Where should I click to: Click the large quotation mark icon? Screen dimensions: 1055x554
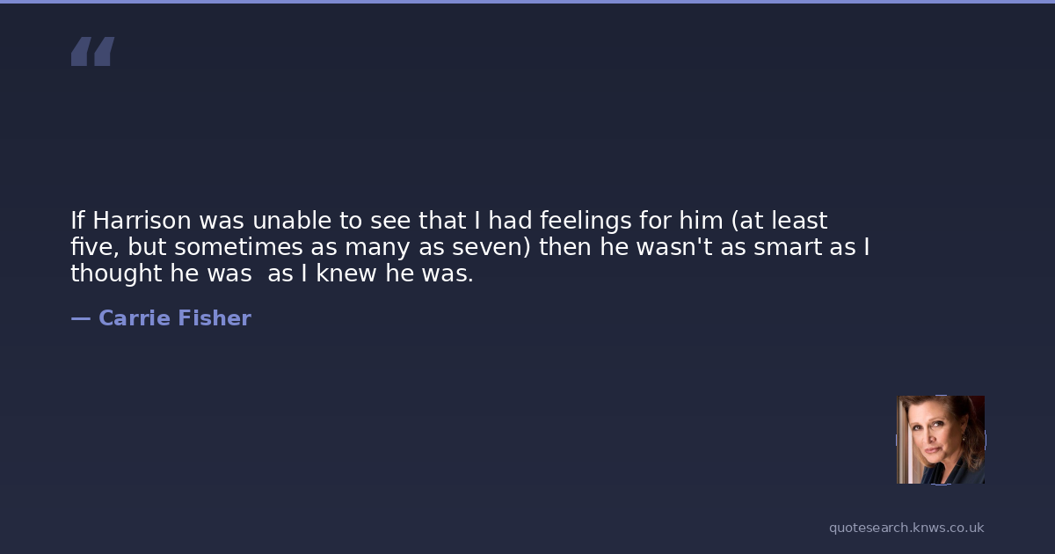point(92,51)
